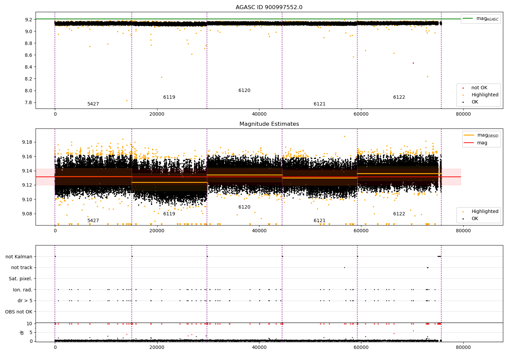This screenshot has height=355, width=508.
Task: Click the 80000 x-tick under bottom plot
Action: (463, 347)
